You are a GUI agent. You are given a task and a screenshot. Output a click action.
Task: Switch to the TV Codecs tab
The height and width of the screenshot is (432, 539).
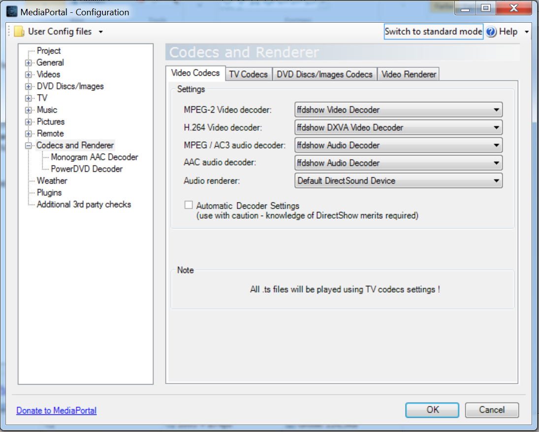(249, 74)
